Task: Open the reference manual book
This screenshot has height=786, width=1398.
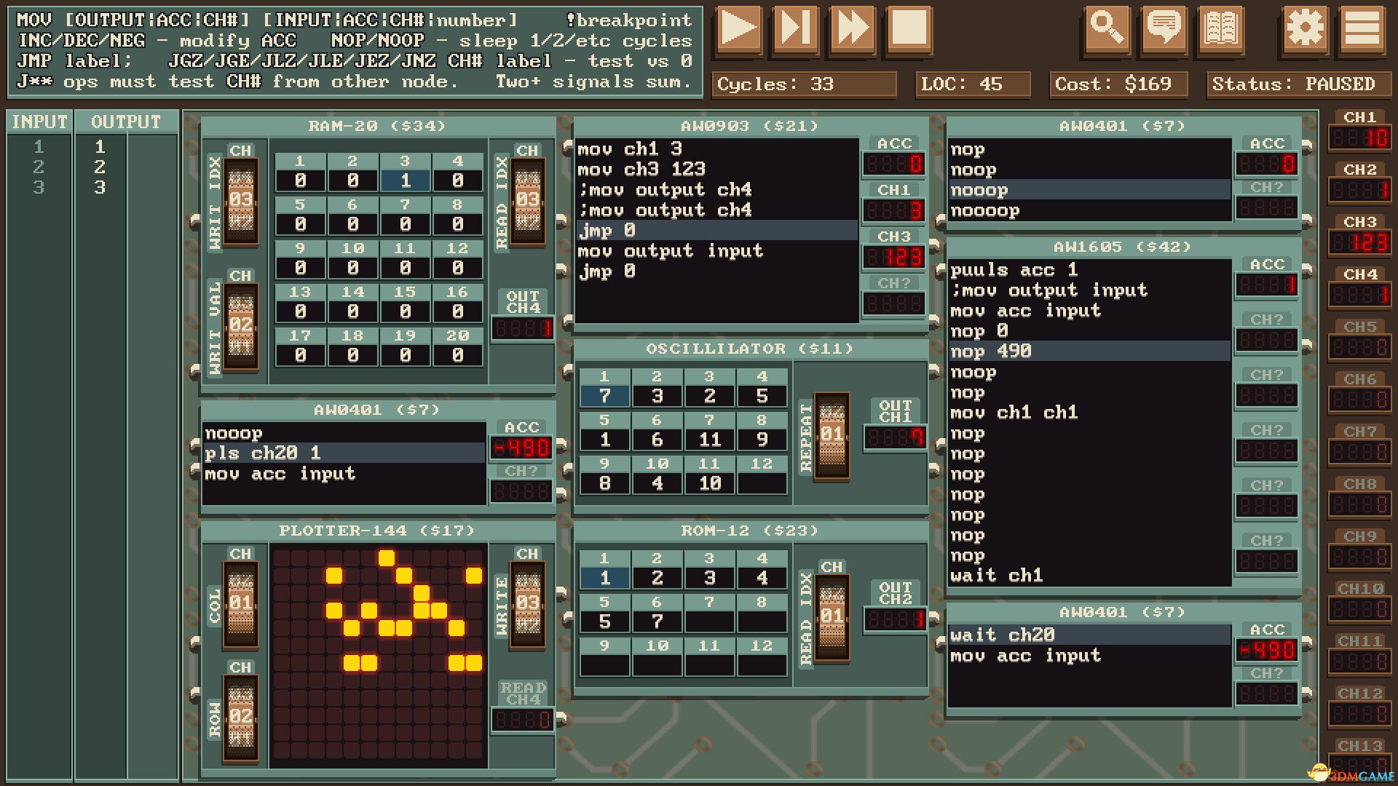Action: [x=1220, y=31]
